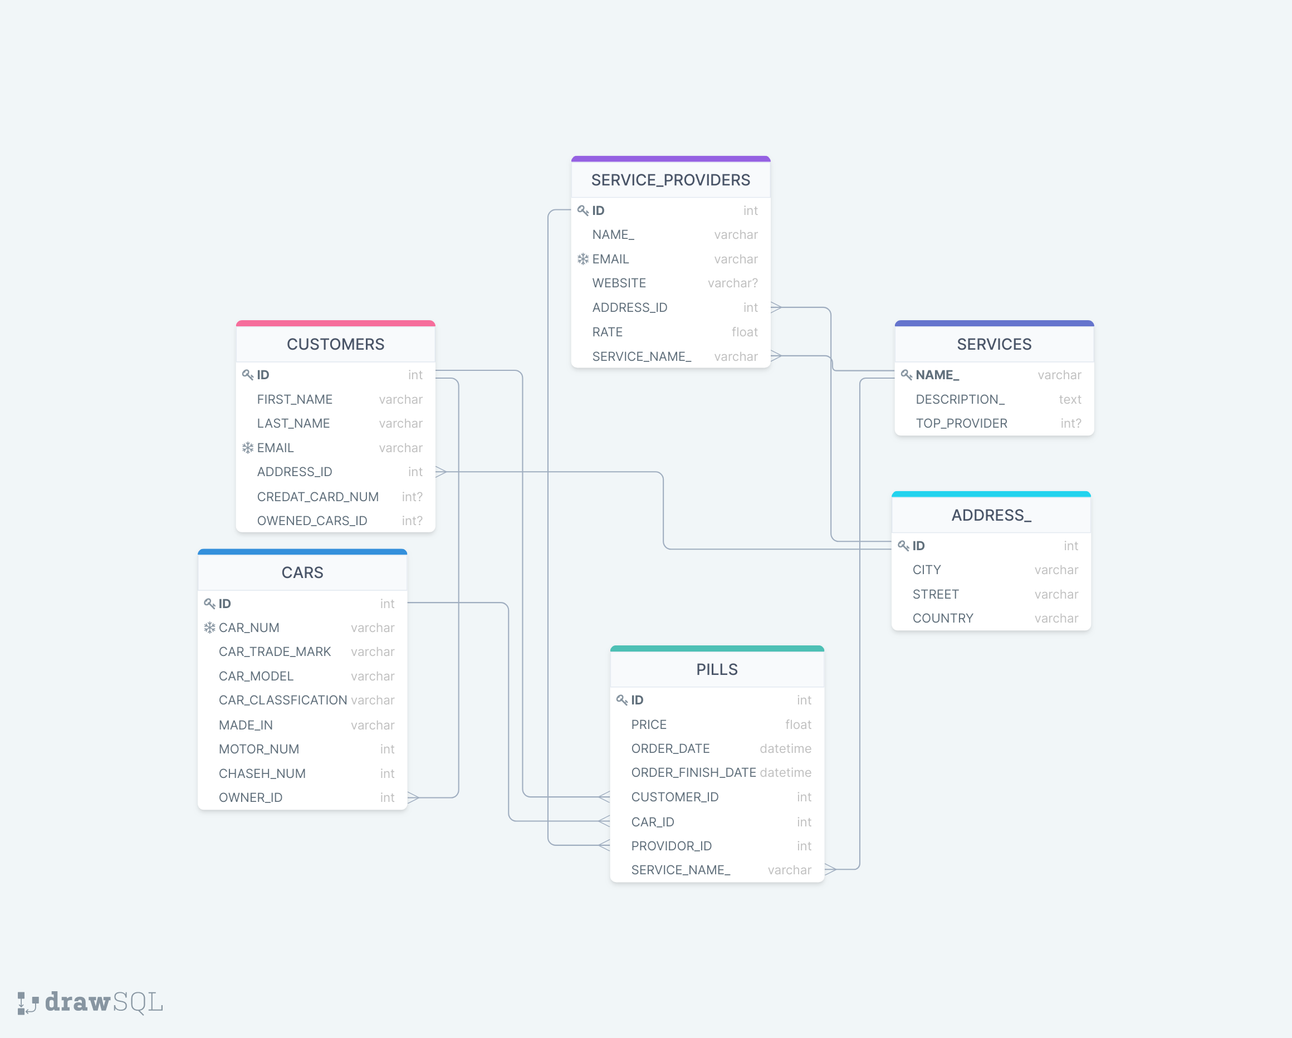Click the key icon beside CUSTOMERS ID
The image size is (1292, 1038).
tap(247, 375)
